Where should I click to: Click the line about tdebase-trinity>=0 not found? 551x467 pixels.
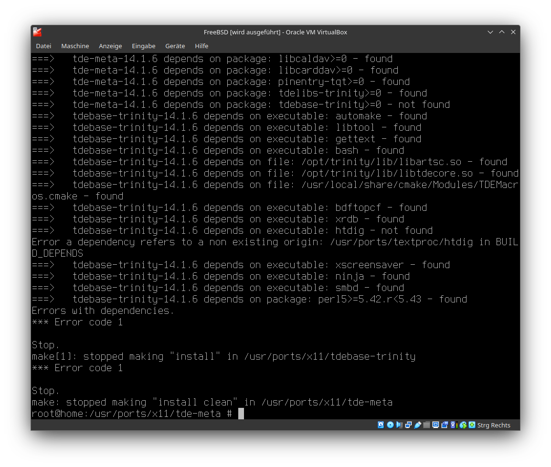241,104
